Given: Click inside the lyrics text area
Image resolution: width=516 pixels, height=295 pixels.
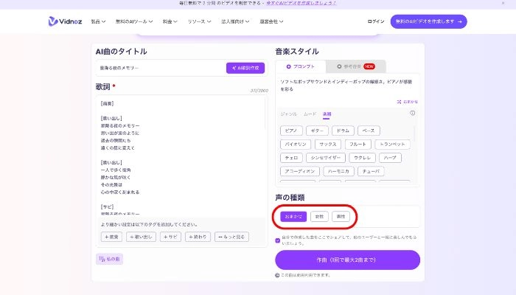Looking at the screenshot, I should [x=181, y=155].
